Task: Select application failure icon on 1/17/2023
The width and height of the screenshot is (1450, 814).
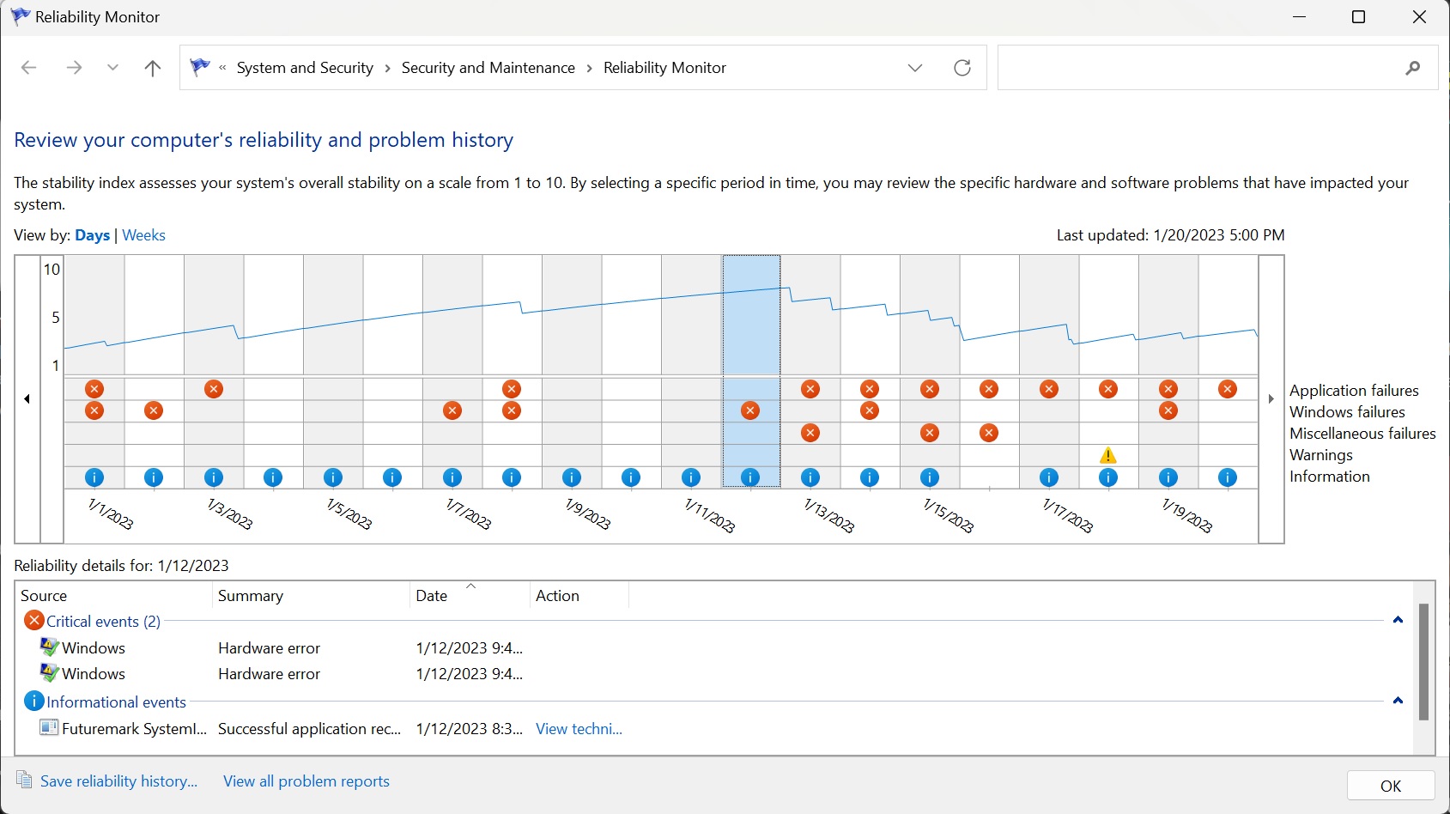Action: [1049, 389]
